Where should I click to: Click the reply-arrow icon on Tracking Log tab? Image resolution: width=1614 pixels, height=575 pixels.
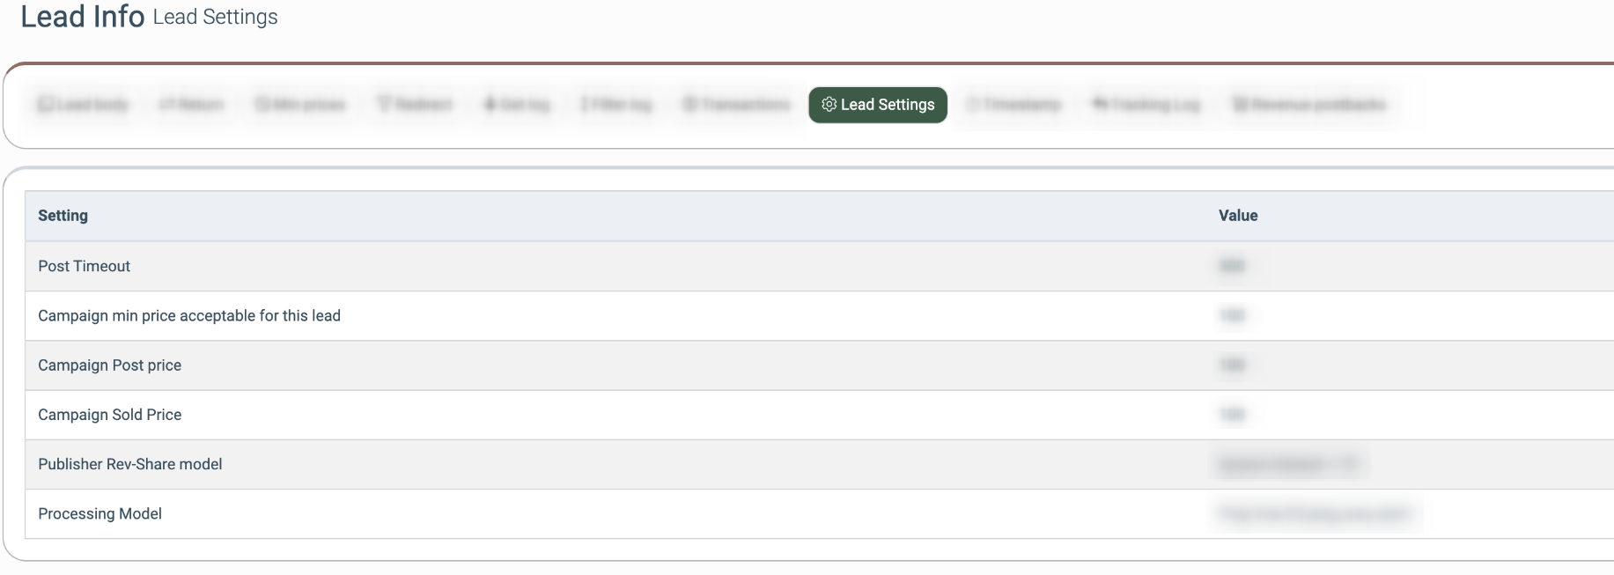pos(1100,105)
